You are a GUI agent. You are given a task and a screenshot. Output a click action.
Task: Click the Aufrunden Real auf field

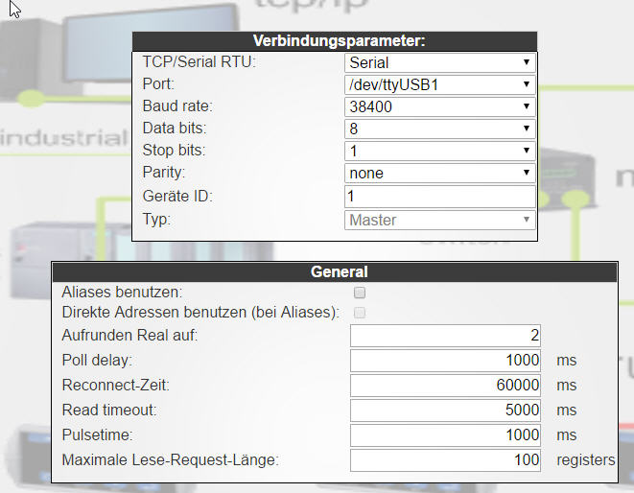[x=445, y=336]
